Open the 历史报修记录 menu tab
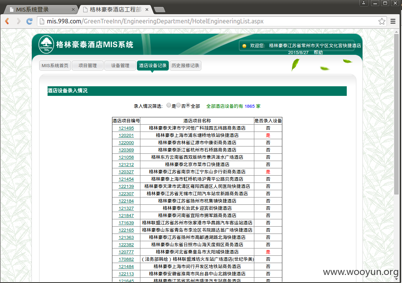402x283 pixels. [x=185, y=66]
